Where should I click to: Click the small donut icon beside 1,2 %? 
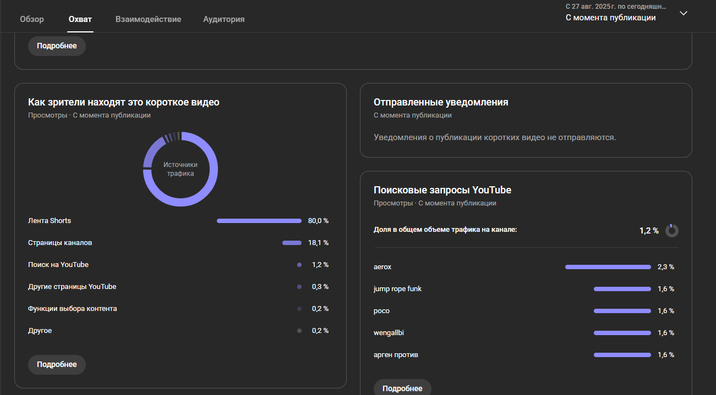[671, 231]
